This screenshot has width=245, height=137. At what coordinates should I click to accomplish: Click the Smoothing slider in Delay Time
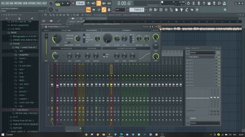[69, 42]
